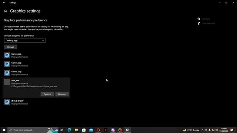
Task: Open Microsoft Store from the taskbar
Action: pyautogui.click(x=84, y=130)
